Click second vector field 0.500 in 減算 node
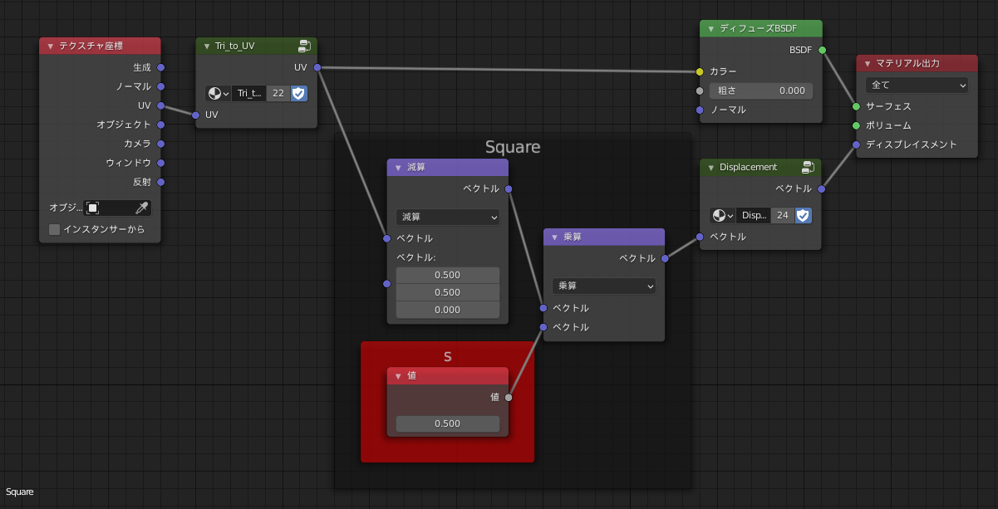Image resolution: width=998 pixels, height=509 pixels. click(448, 292)
